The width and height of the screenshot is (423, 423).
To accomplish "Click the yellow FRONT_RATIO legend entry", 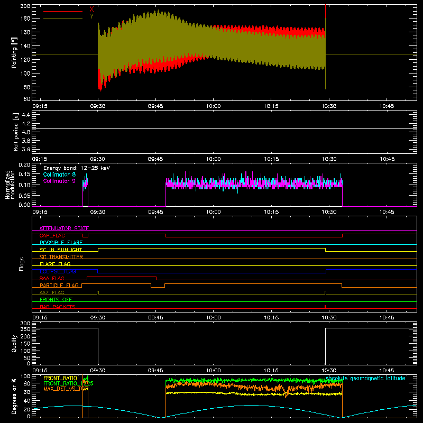I will click(60, 378).
